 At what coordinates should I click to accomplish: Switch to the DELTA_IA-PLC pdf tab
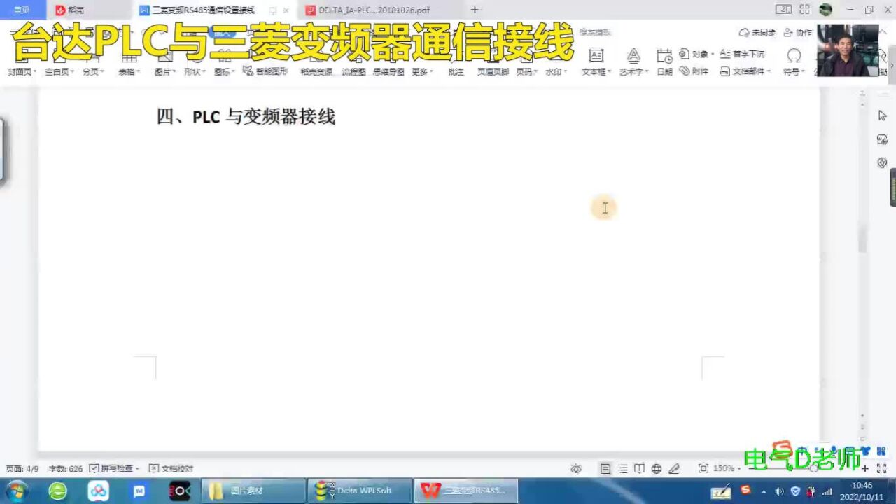(374, 10)
